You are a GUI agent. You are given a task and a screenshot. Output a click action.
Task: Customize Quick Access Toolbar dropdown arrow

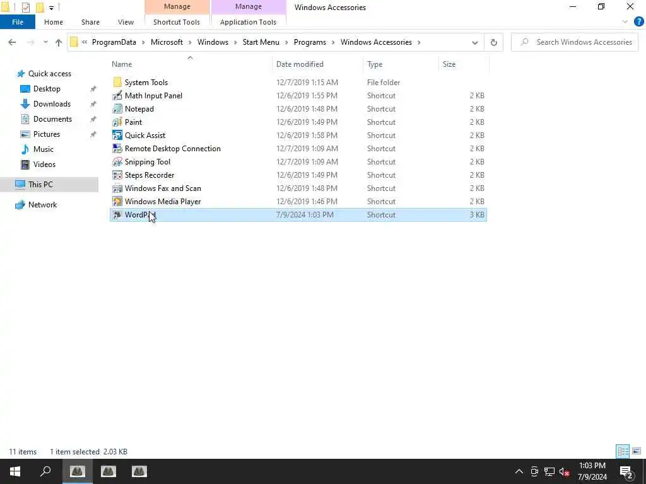[51, 8]
